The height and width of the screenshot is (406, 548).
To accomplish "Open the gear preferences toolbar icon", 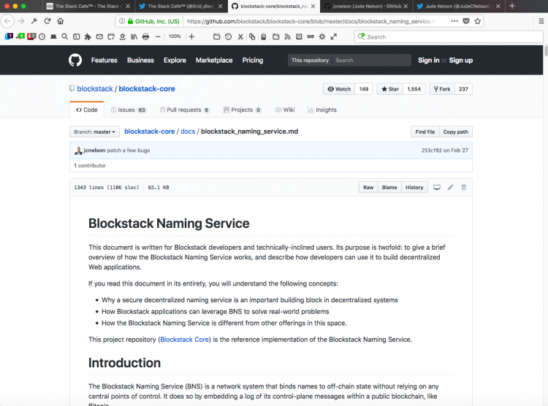I will coord(322,37).
